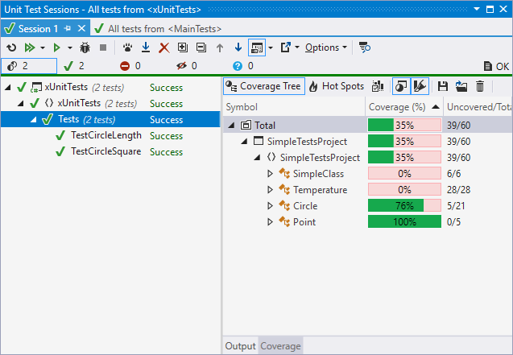Filter by inconclusive tests count
The height and width of the screenshot is (355, 513).
pos(243,66)
